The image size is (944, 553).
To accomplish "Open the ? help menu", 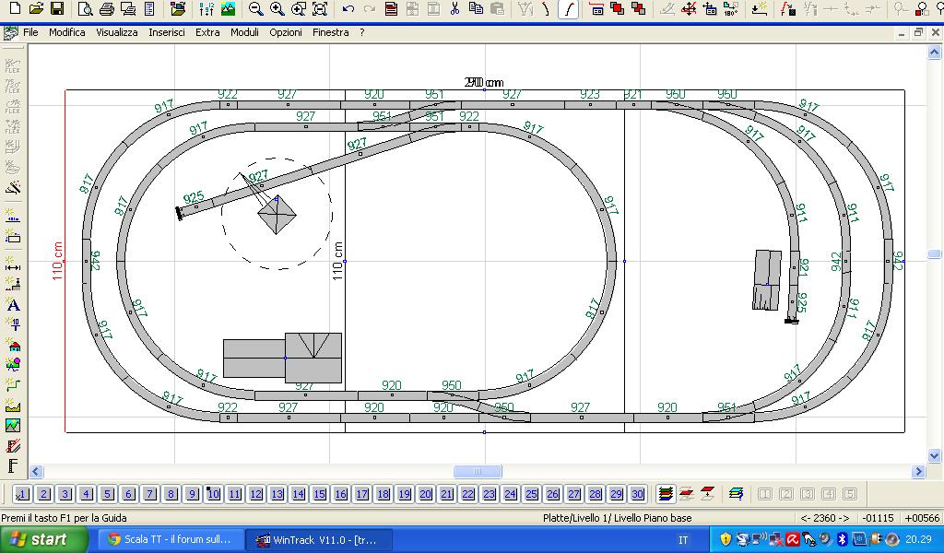I will tap(361, 32).
